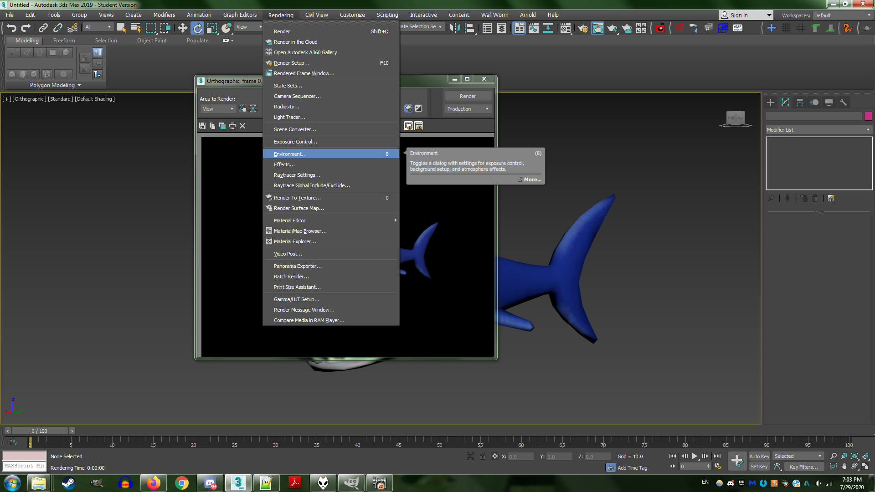Click Save Image icon in render window
Viewport: 875px width, 492px height.
202,126
